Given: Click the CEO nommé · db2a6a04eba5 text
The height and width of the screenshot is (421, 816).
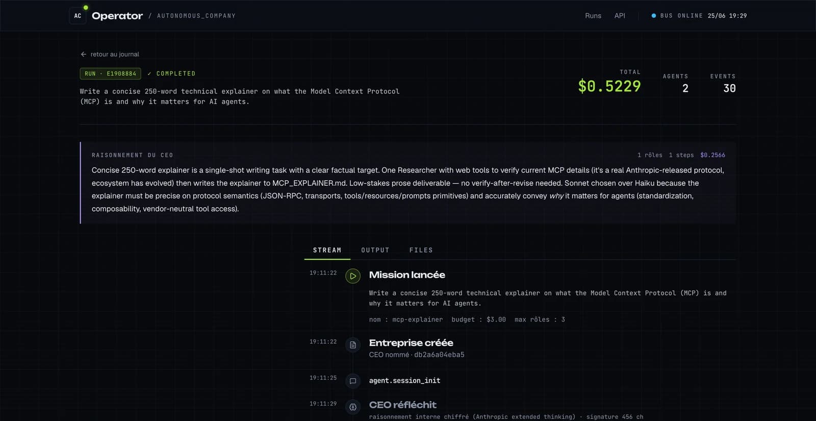Looking at the screenshot, I should pos(417,355).
